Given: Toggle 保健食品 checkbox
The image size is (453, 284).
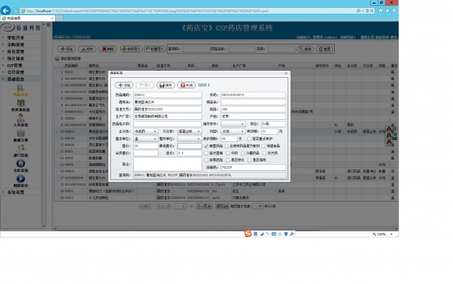Looking at the screenshot, I should click(x=263, y=146).
